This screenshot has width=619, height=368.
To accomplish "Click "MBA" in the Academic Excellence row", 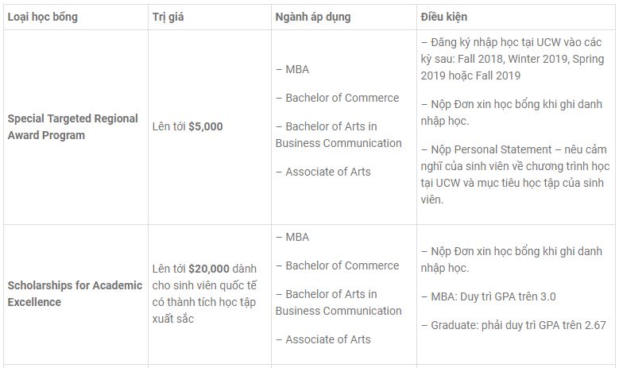I will coord(296,237).
